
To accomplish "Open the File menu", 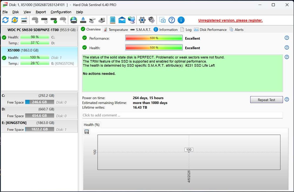I will tap(5, 12).
